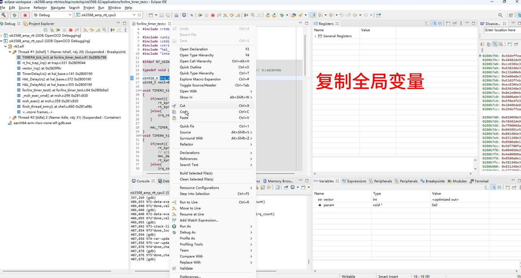Click Resume in the main toolbar
Screen dimensions: 521x278
click(200, 15)
